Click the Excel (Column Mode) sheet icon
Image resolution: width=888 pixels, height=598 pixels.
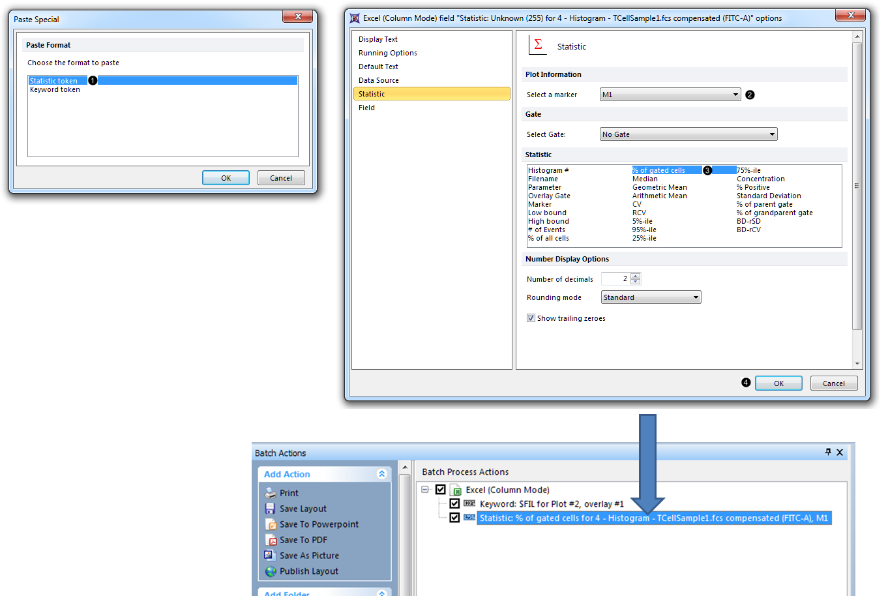coord(456,490)
